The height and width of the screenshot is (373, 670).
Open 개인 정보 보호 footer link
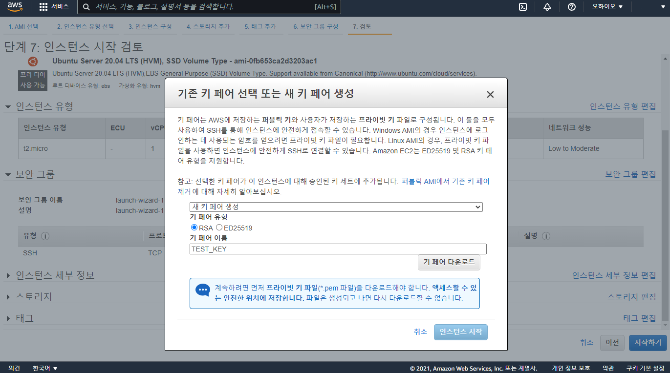(x=571, y=368)
